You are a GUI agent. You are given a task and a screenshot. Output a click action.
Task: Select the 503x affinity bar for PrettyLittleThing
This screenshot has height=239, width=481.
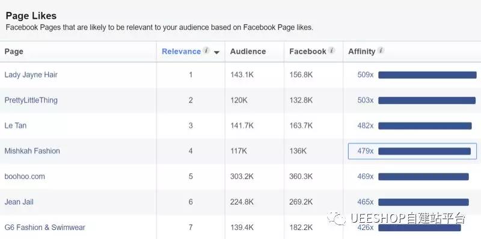427,101
